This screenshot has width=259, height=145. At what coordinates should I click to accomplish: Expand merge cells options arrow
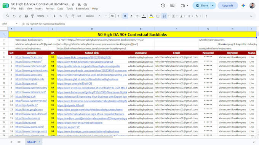tap(168, 16)
